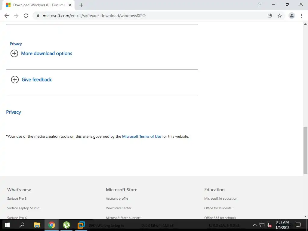Viewport: 308px width, 231px height.
Task: Open Microsoft Terms of Use link
Action: 142,136
